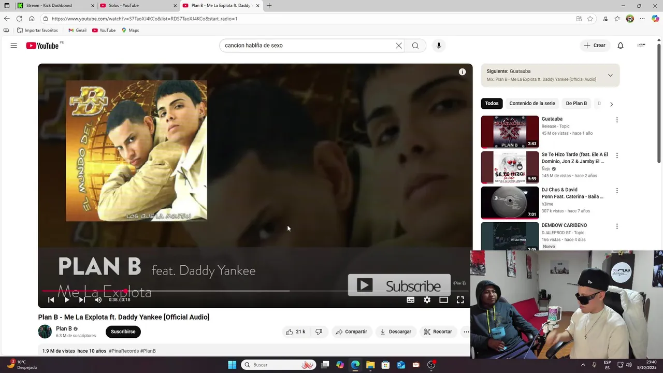
Task: Go to the YouTube home logo
Action: (x=42, y=46)
